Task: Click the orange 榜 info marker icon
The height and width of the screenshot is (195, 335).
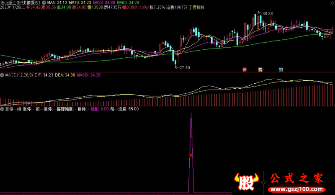Action: pyautogui.click(x=260, y=69)
